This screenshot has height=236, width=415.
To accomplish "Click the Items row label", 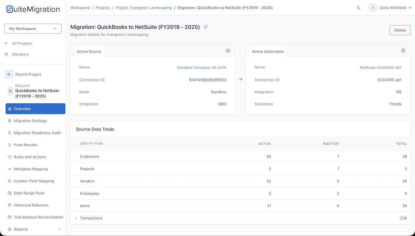I will [x=85, y=206].
